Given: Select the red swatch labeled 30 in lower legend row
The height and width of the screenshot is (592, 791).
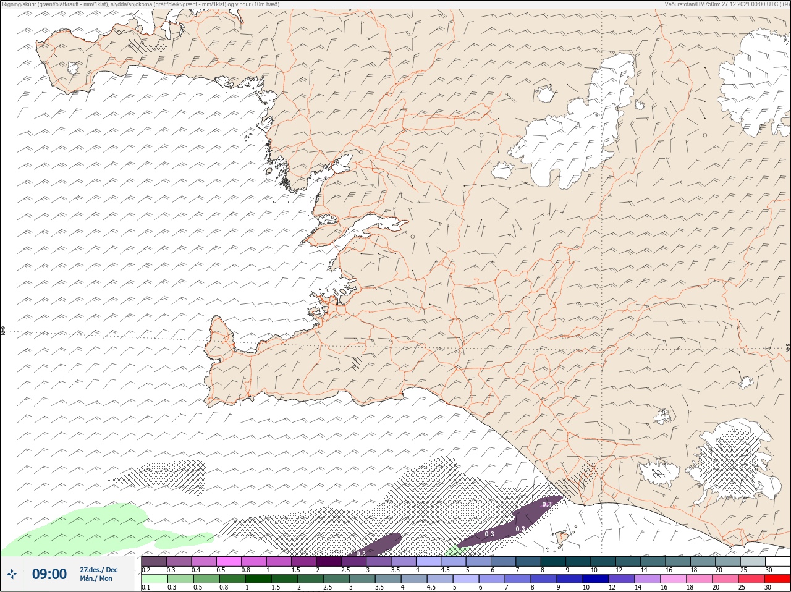Looking at the screenshot, I should [x=777, y=579].
